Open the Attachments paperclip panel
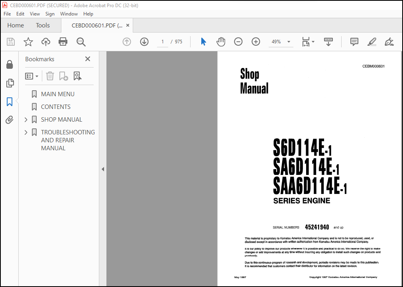This screenshot has height=287, width=403. tap(10, 120)
